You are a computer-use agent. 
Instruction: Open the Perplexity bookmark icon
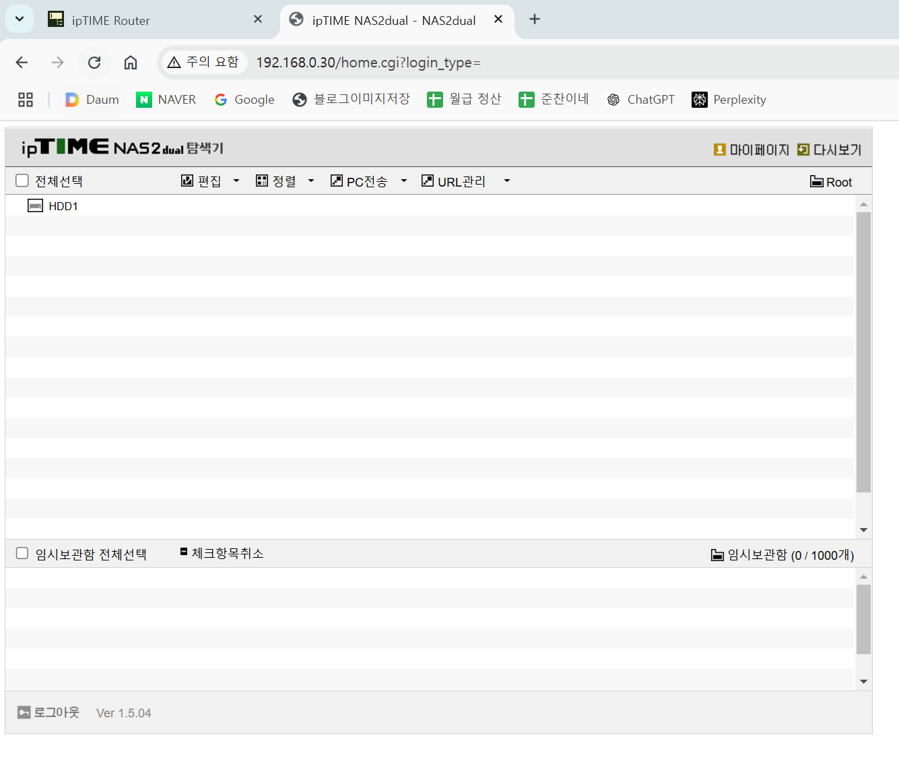(x=700, y=100)
